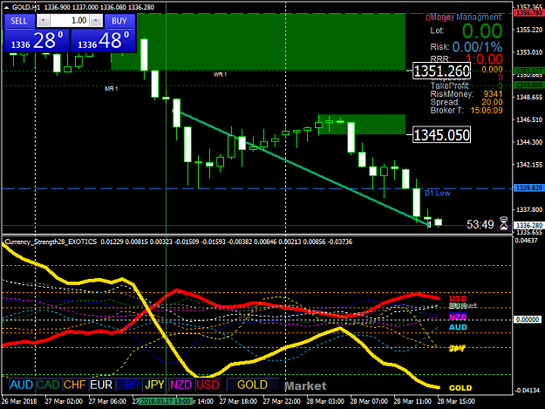Viewport: 545px width, 409px height.
Task: Click the SELL one-click trading button
Action: (19, 21)
